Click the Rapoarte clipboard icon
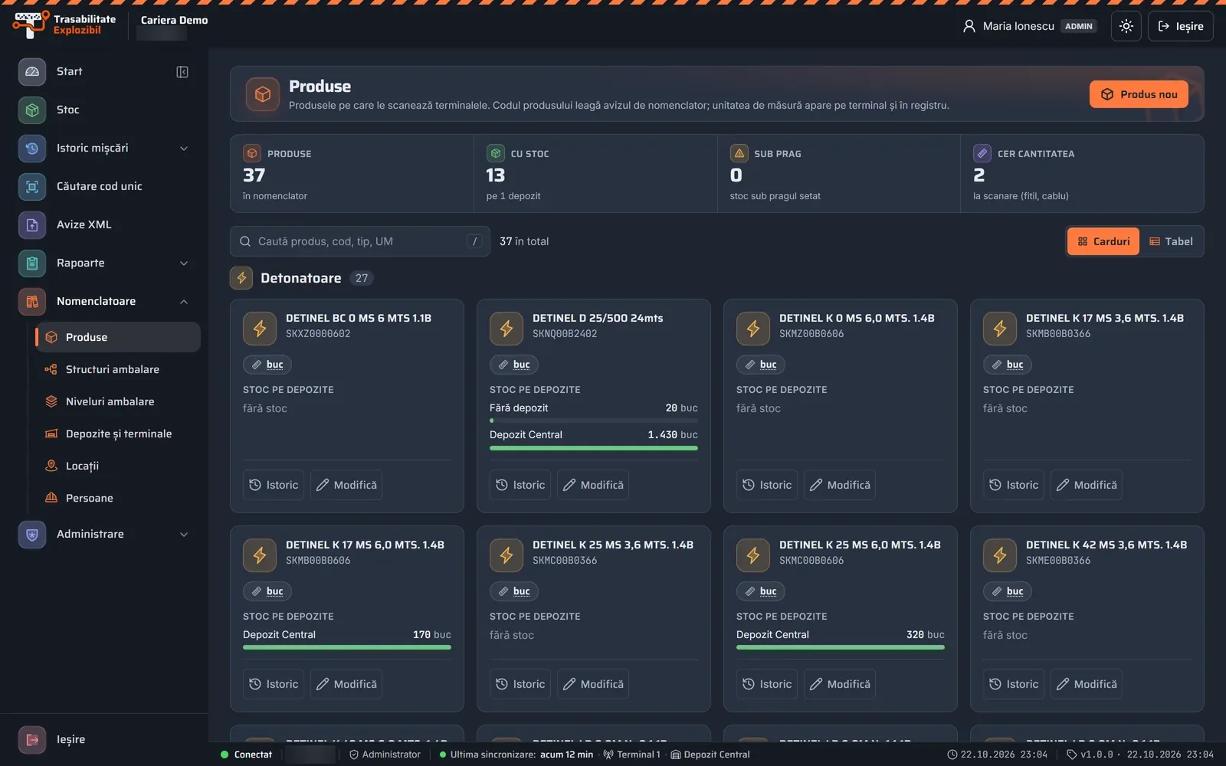Viewport: 1226px width, 766px height. click(32, 263)
